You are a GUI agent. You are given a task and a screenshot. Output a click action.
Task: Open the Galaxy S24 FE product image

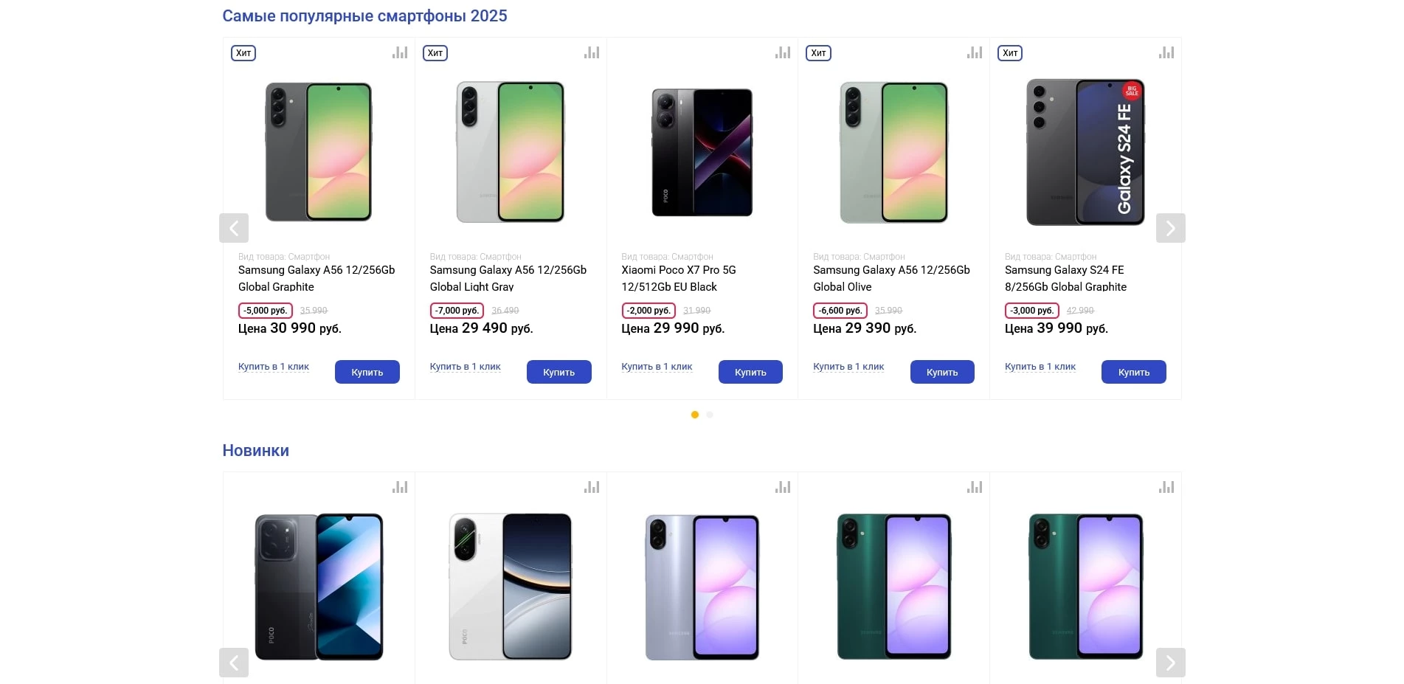coord(1085,152)
